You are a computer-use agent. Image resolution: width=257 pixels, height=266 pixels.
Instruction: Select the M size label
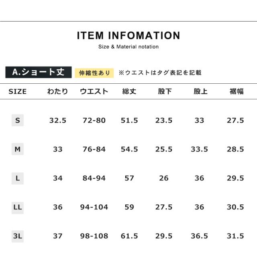click(x=18, y=149)
